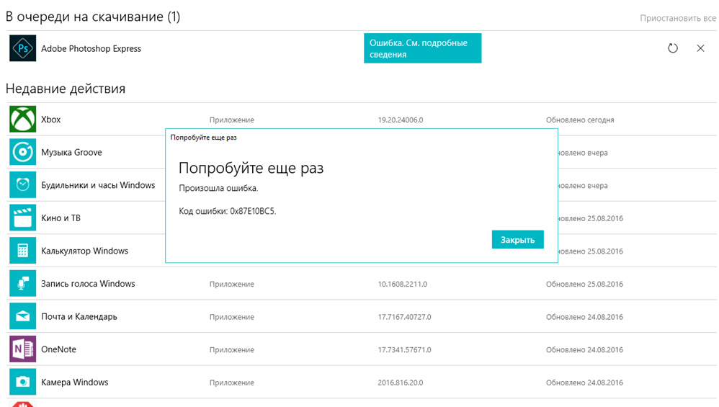Click Обновлено 25.08.2016 in Запись голоса row
719x407 pixels.
pos(584,284)
